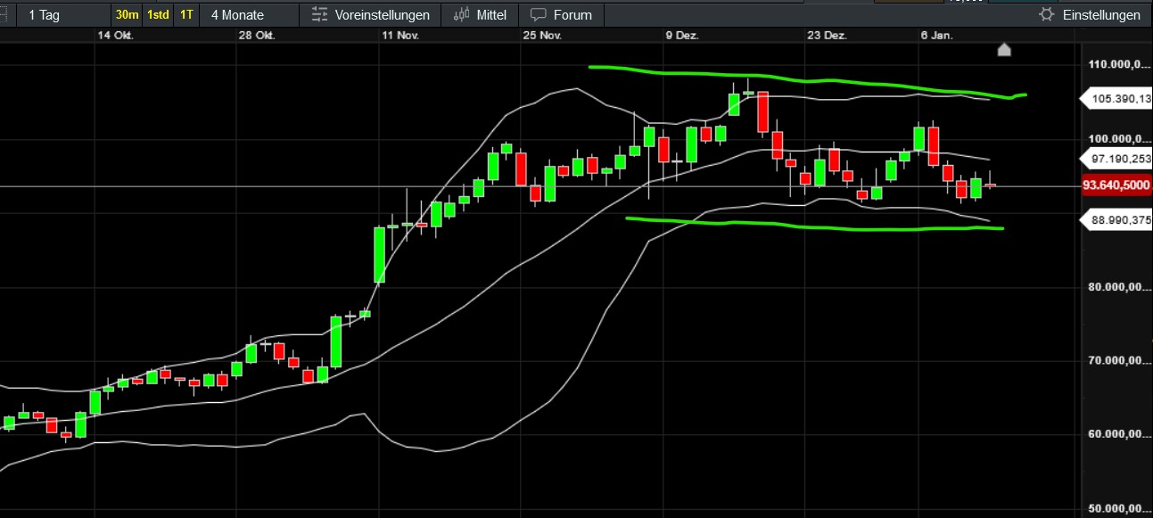Image resolution: width=1153 pixels, height=518 pixels.
Task: Click the 60.000,00 price axis label
Action: (x=1121, y=434)
